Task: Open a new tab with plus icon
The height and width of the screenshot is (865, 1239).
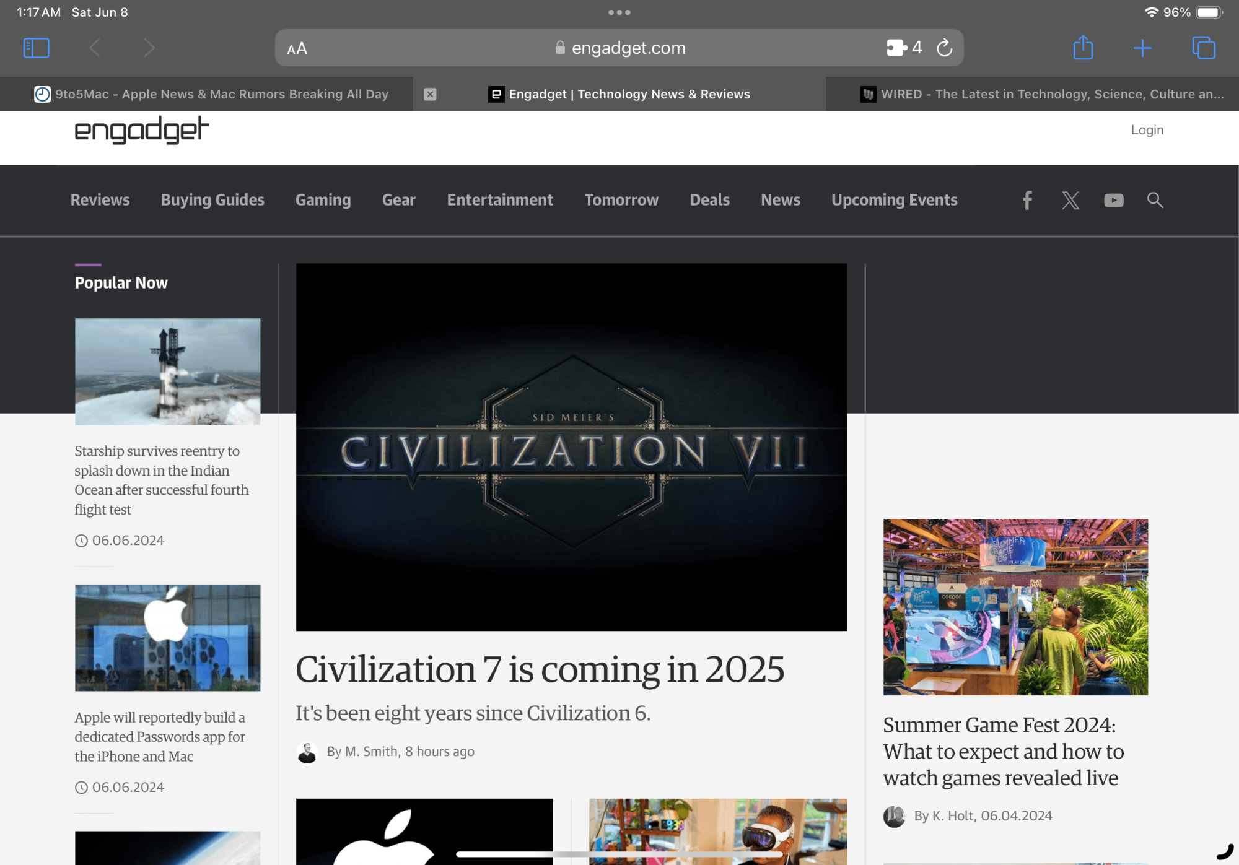Action: click(1142, 48)
